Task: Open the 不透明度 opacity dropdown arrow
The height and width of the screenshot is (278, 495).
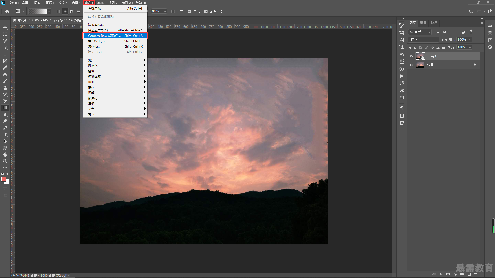Action: click(x=470, y=40)
